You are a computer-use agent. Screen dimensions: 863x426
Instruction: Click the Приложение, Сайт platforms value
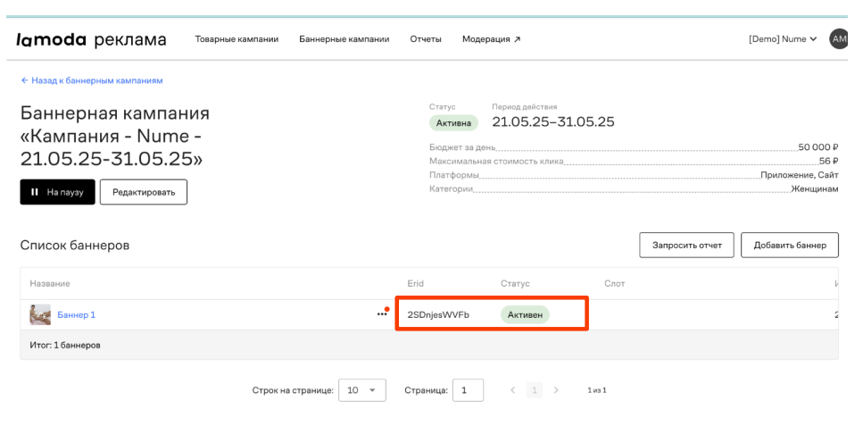[x=800, y=175]
